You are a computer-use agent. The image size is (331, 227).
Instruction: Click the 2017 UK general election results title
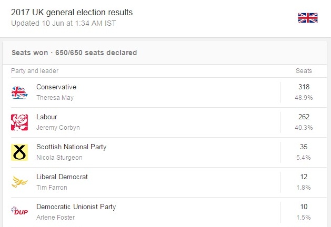(x=72, y=12)
